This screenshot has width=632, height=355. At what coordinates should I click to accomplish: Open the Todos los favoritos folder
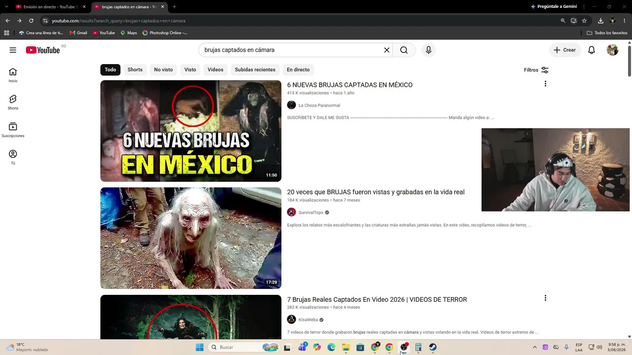607,33
